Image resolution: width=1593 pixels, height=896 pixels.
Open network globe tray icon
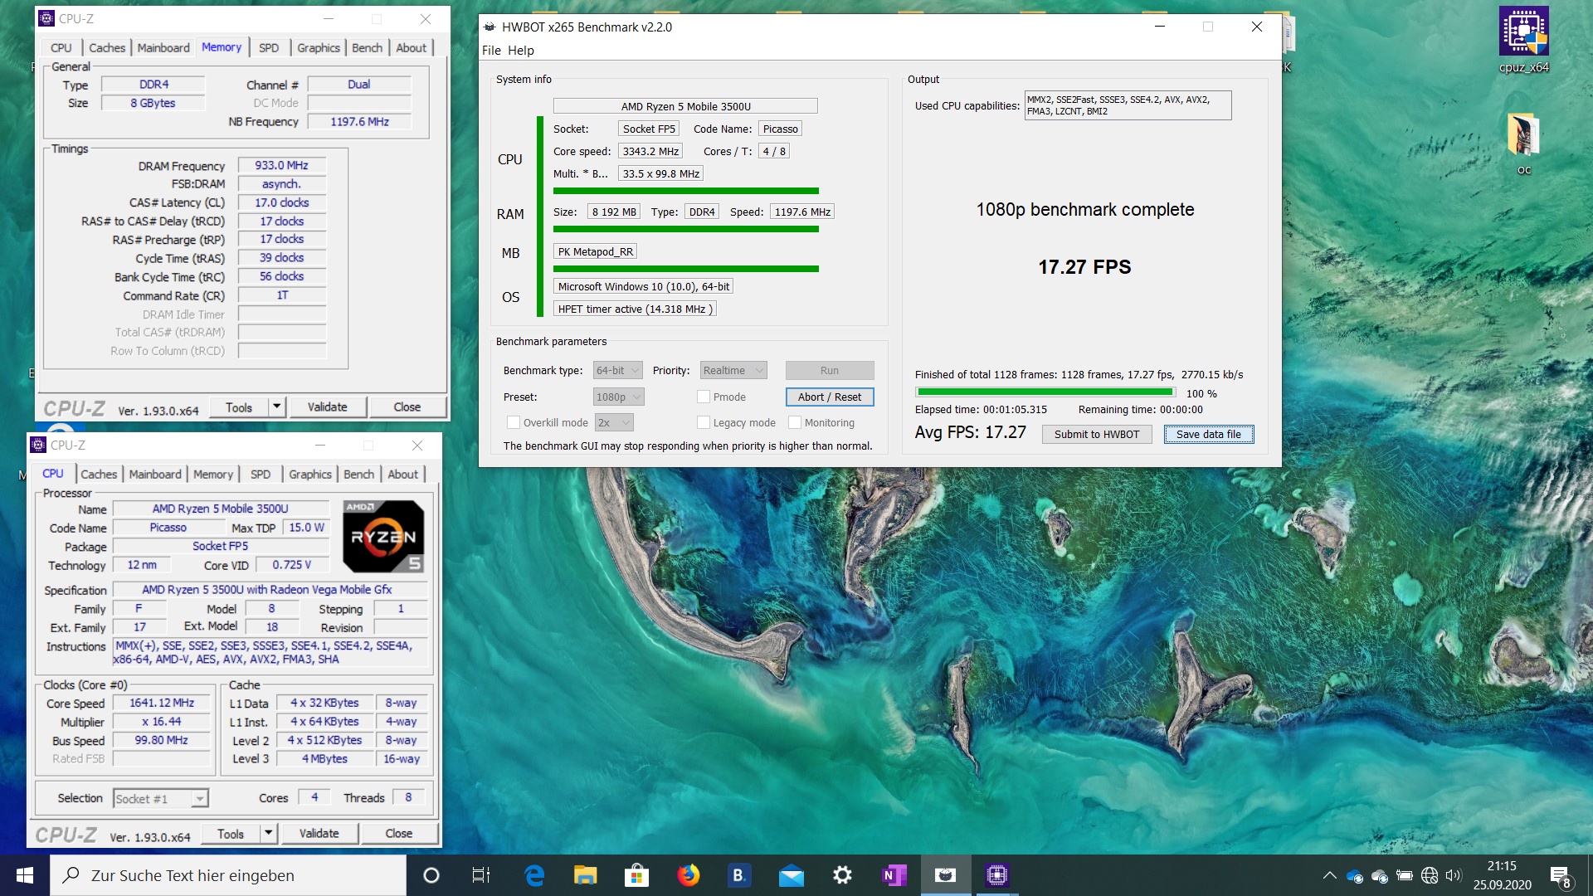(x=1429, y=875)
